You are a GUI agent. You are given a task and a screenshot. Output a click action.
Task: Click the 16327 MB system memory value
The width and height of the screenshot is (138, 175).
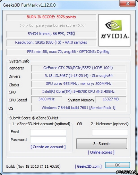pyautogui.click(x=111, y=99)
